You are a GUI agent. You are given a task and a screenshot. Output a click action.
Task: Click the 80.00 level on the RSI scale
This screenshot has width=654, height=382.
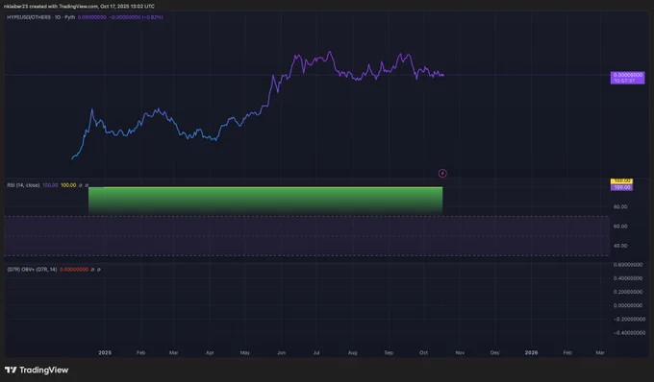click(x=620, y=206)
